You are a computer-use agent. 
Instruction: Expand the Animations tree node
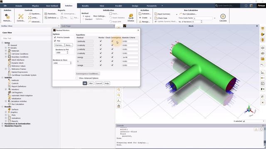(6, 118)
